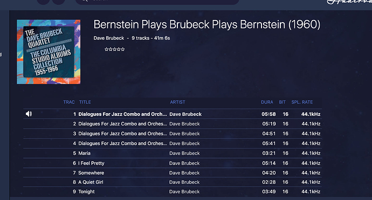
Task: Click the BIT depth column header
Action: (282, 102)
